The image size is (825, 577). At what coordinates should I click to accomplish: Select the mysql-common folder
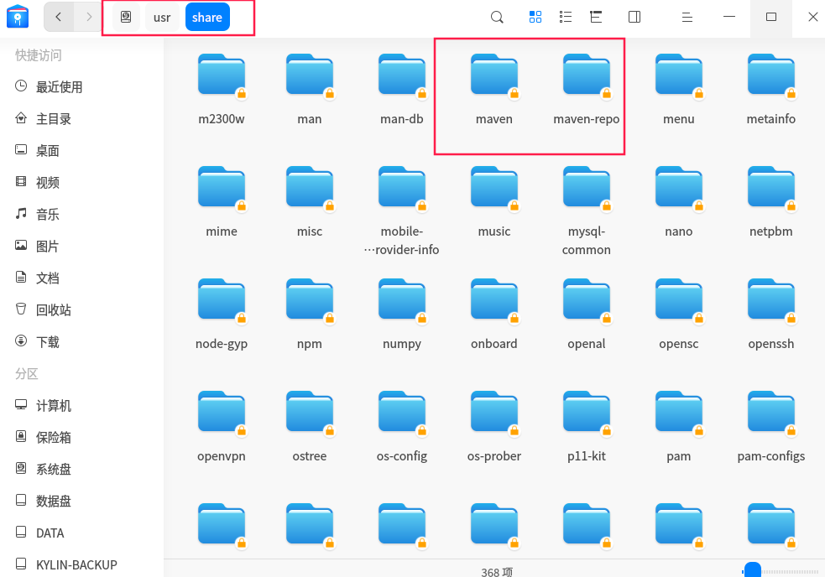pos(586,211)
